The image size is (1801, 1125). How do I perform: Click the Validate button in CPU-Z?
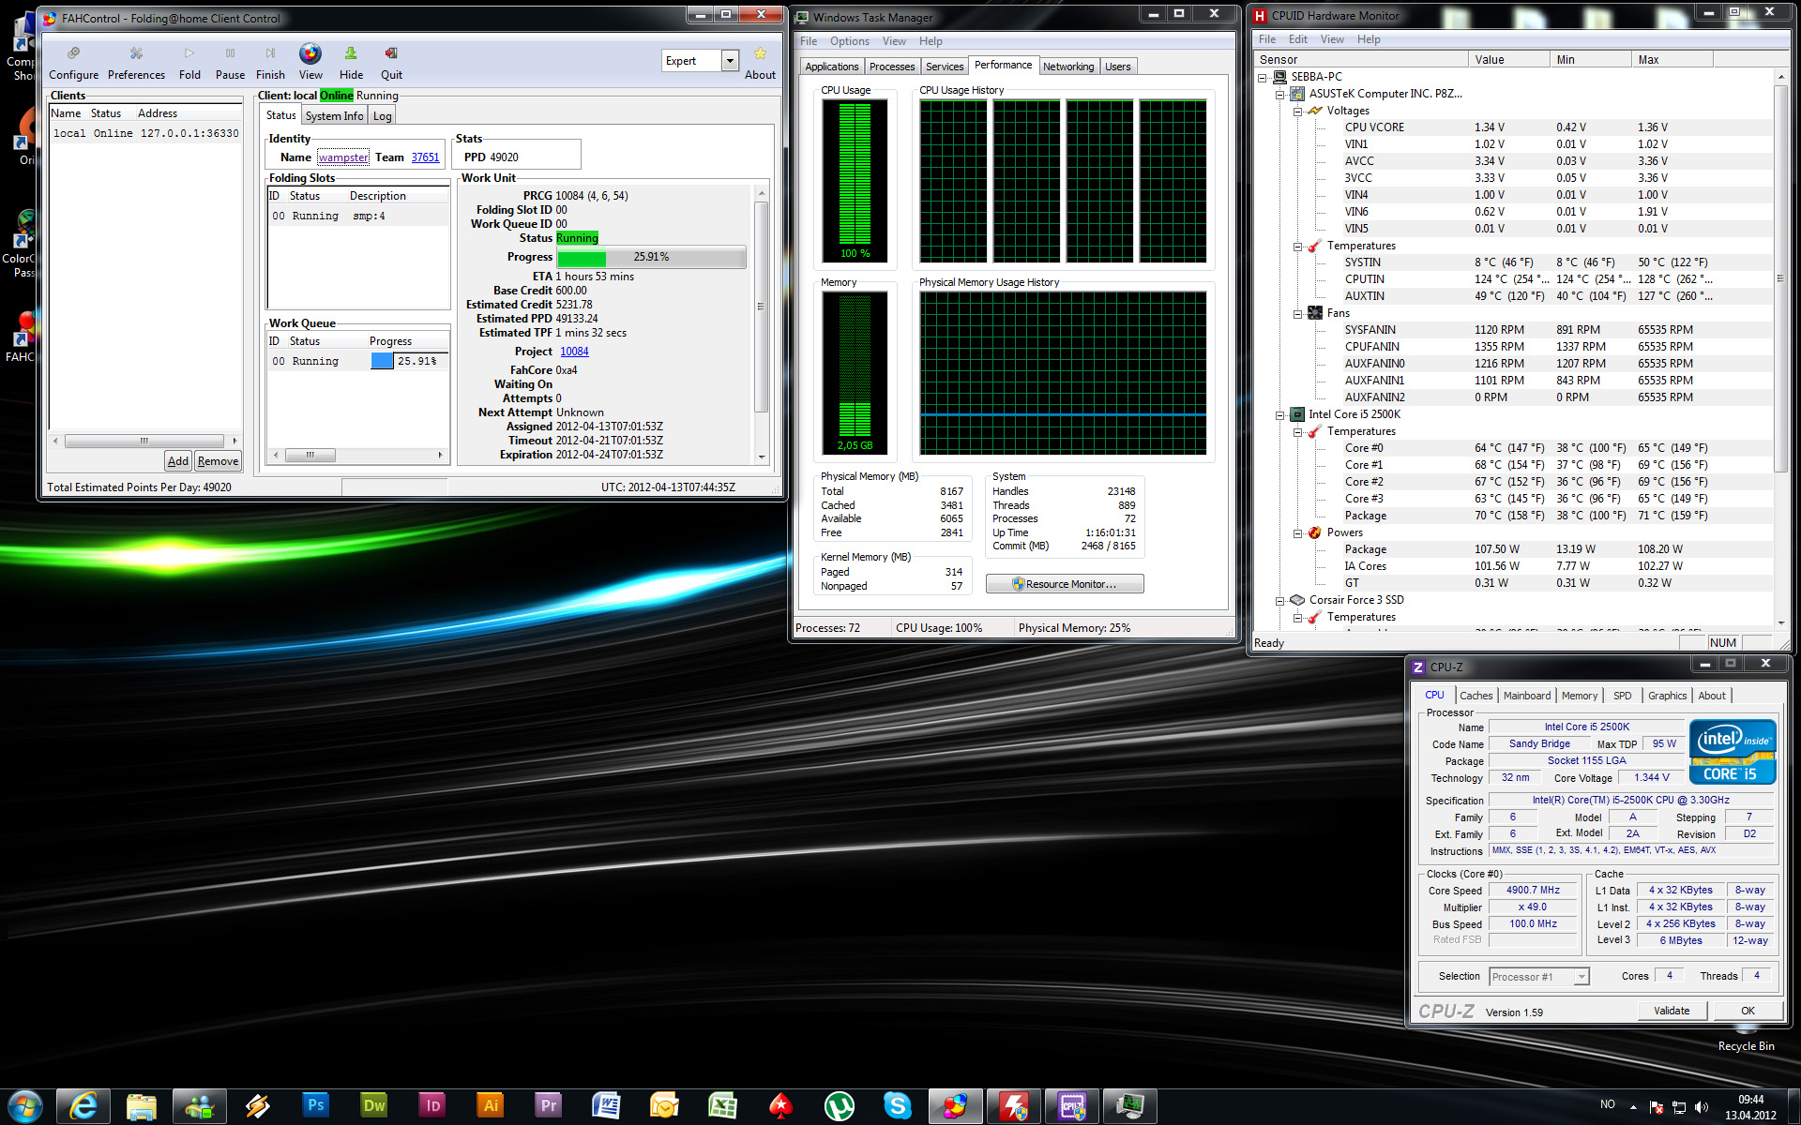(1672, 1011)
